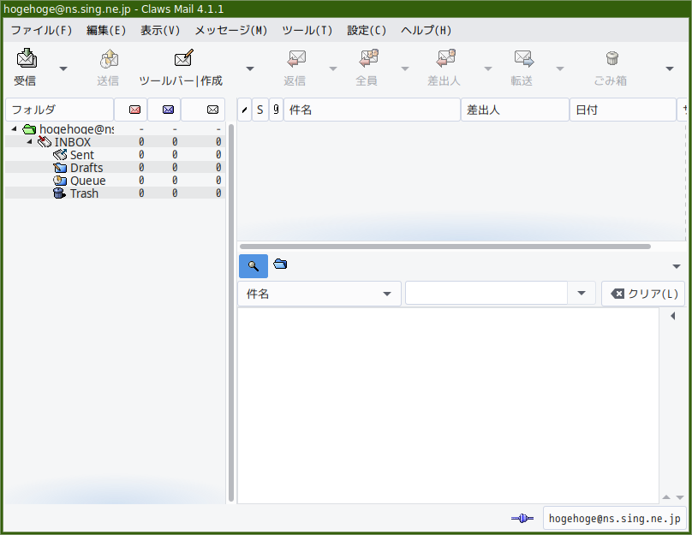Open the search history dropdown arrow
This screenshot has width=692, height=535.
click(582, 294)
